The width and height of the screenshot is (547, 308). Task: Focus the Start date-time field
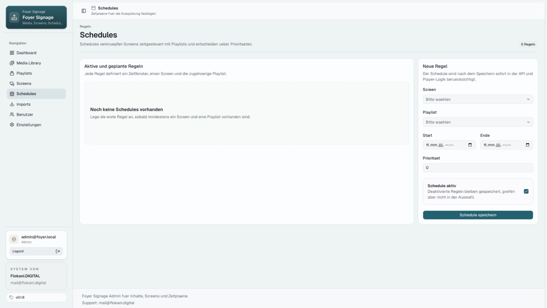click(449, 145)
